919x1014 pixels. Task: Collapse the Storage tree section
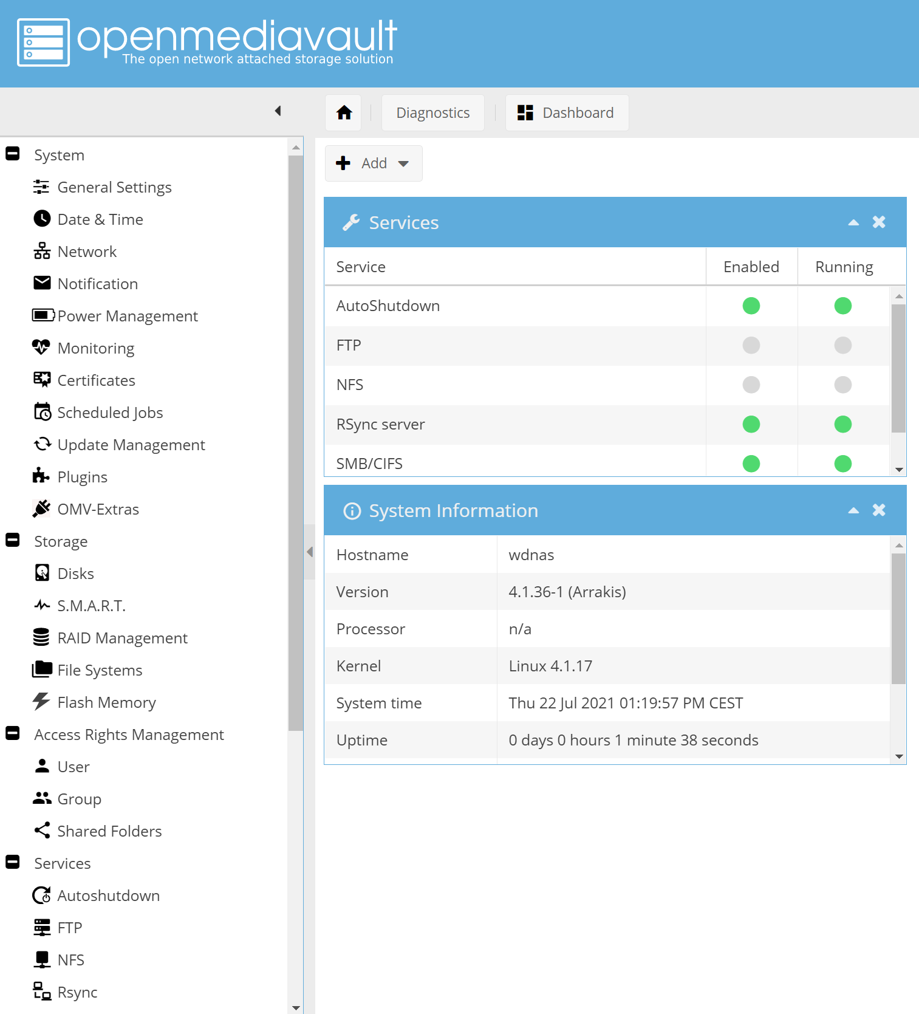13,541
